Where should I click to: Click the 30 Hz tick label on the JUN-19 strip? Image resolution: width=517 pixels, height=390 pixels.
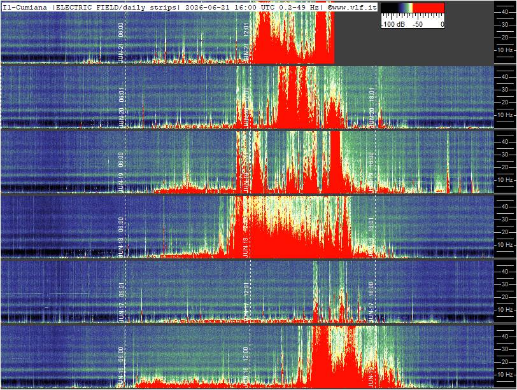(505, 155)
